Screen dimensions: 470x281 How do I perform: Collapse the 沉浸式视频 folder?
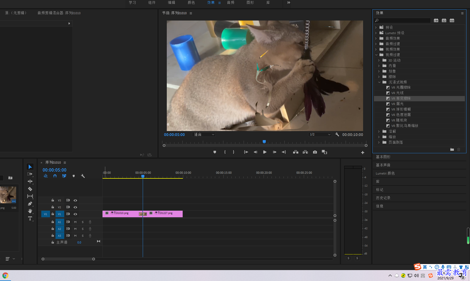pos(379,82)
